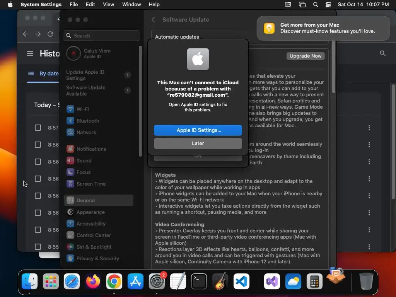Select Bluetooth in settings sidebar
The width and height of the screenshot is (396, 297).
[x=99, y=121]
